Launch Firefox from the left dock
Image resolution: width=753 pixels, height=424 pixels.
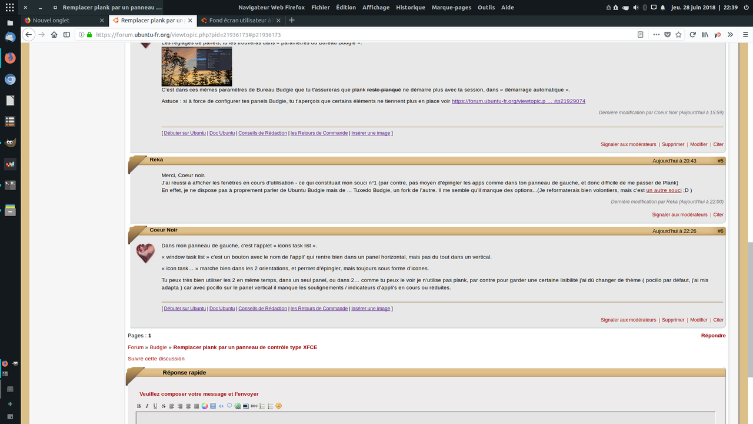(x=10, y=58)
